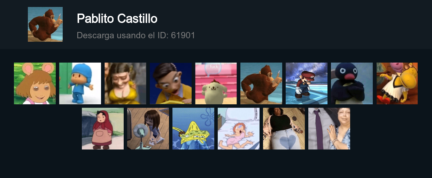Open the yellow character in white dress thumbnail

(x=397, y=83)
